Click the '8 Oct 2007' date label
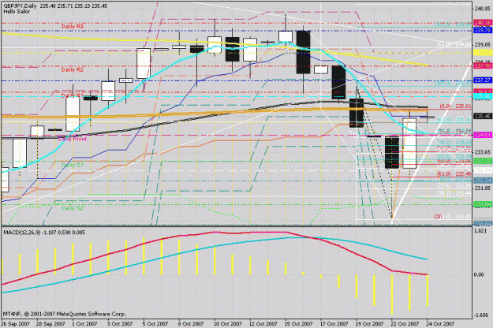This screenshot has height=328, width=493. 191,323
